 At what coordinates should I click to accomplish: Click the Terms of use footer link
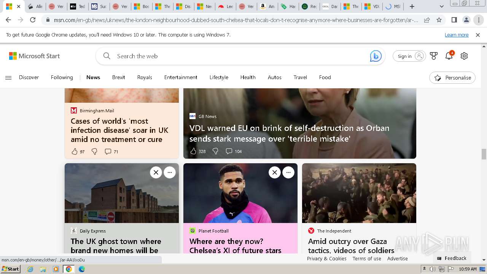367,258
